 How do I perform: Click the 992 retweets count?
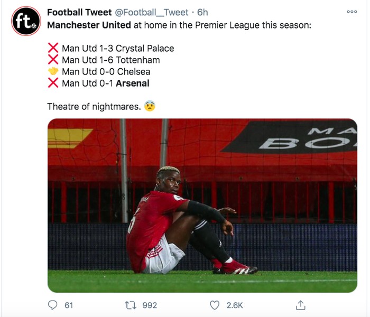tap(150, 305)
